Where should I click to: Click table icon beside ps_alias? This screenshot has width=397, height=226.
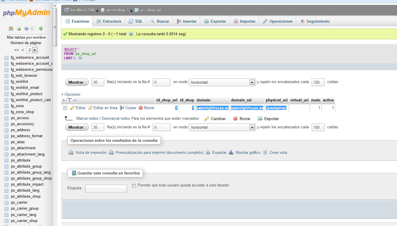(x=6, y=142)
